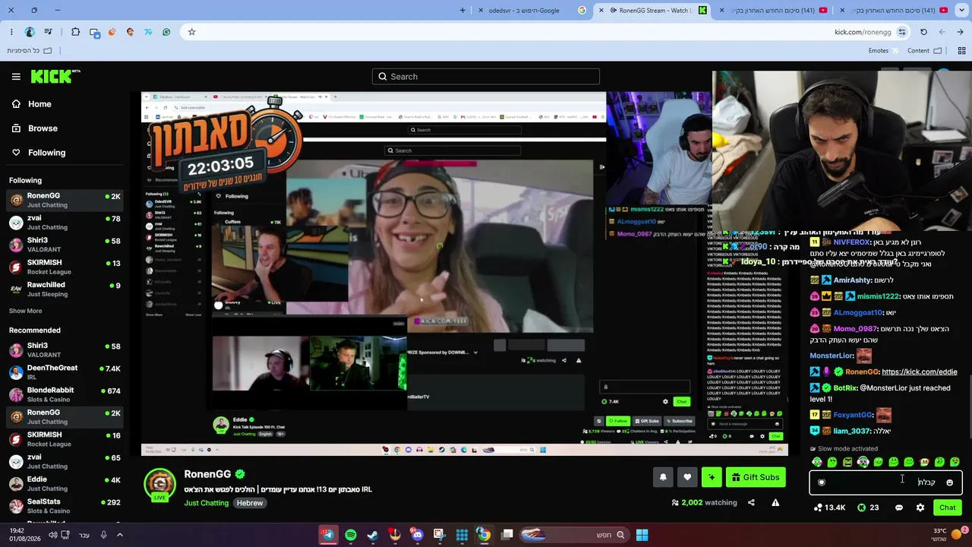Click the share stream icon
Image resolution: width=972 pixels, height=547 pixels.
(x=751, y=502)
